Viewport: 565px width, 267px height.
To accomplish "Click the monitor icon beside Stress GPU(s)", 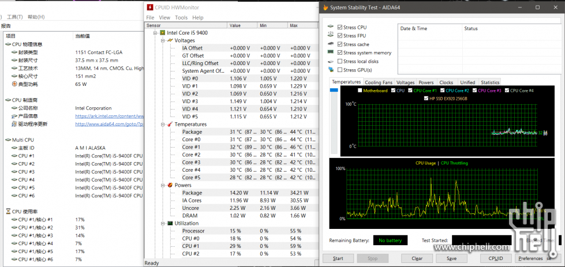I will coord(331,69).
